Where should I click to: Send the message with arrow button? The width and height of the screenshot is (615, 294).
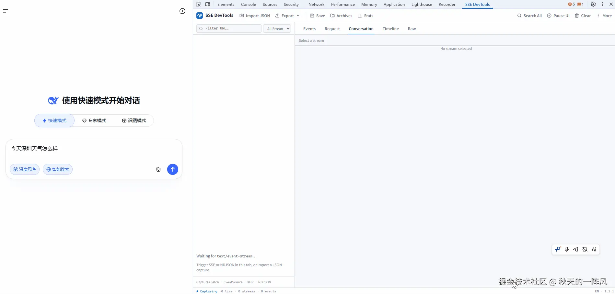[x=173, y=169]
